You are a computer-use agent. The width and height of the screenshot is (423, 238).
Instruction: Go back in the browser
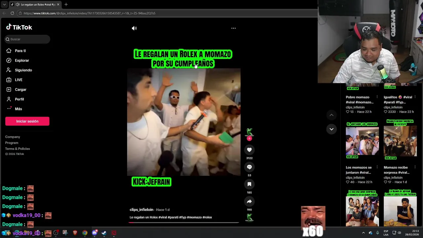4,13
